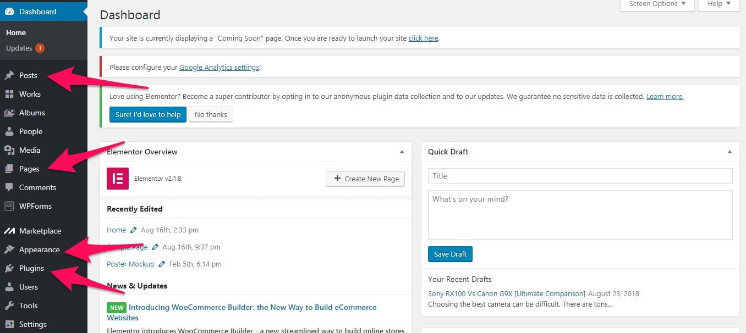Click the Marketplace logo icon
Viewport: 746px width, 333px height.
(x=9, y=231)
